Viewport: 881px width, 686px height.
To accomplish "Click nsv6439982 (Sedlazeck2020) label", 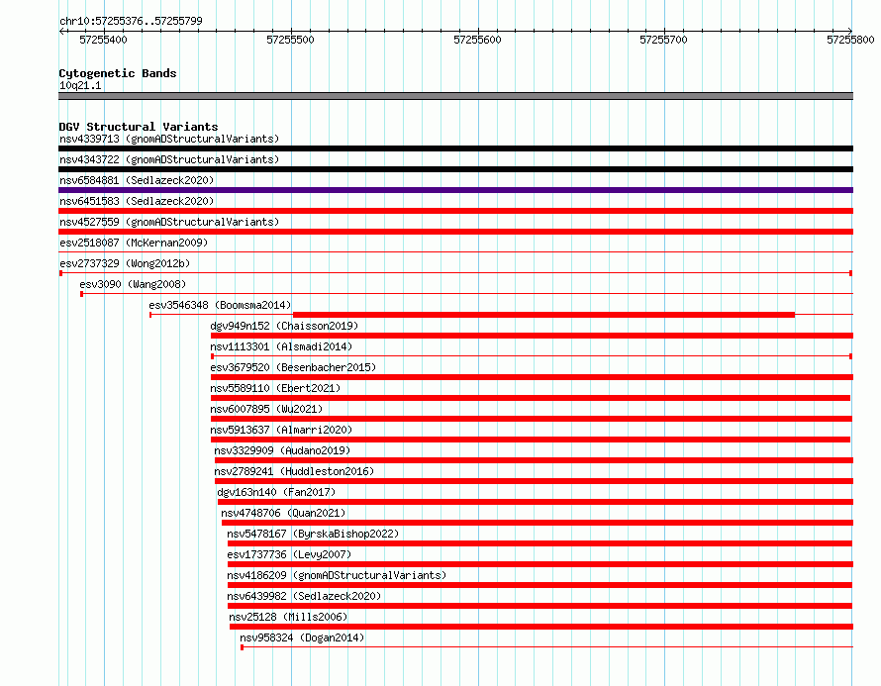I will pyautogui.click(x=304, y=596).
